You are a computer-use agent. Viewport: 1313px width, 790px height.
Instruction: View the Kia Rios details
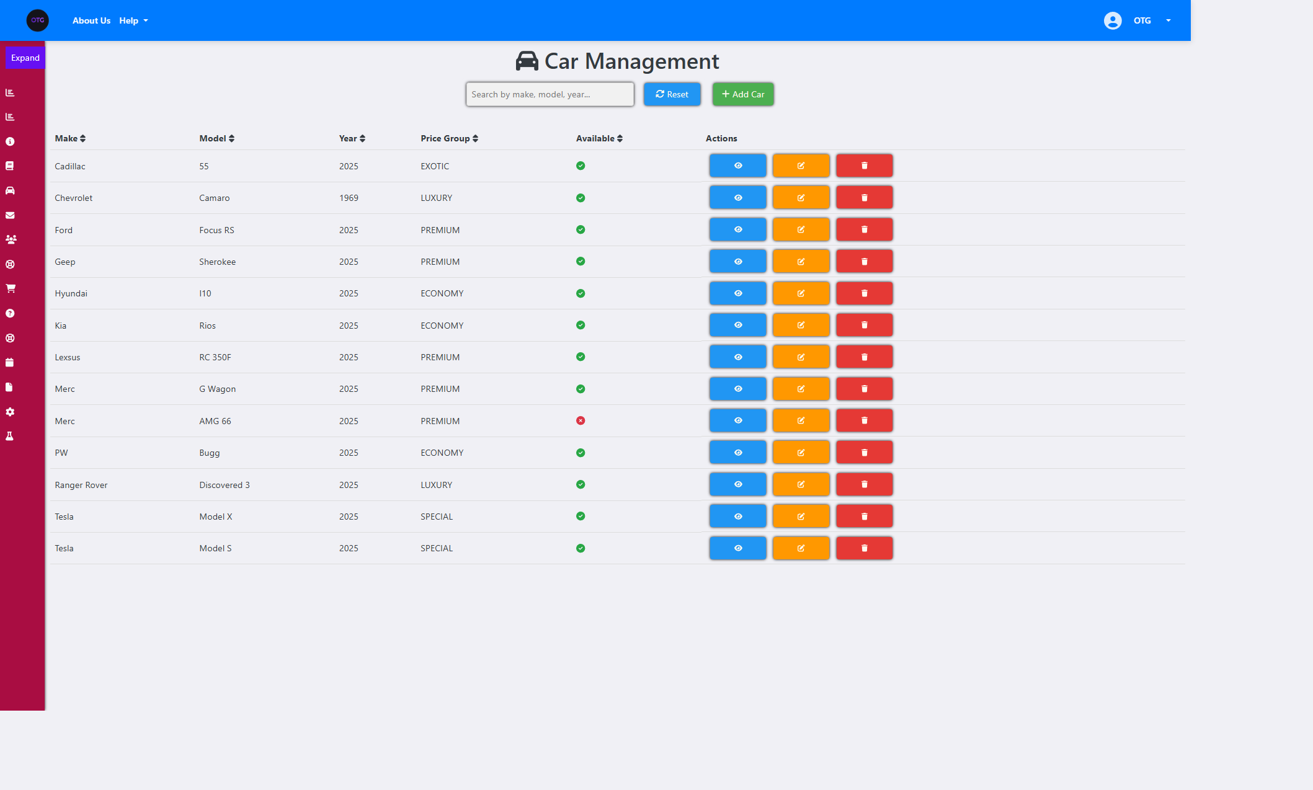(x=738, y=325)
